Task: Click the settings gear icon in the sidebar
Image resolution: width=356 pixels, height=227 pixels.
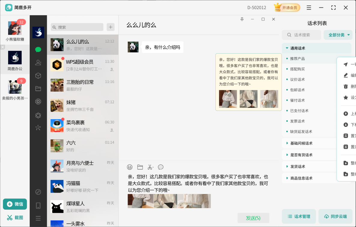Action: click(38, 115)
